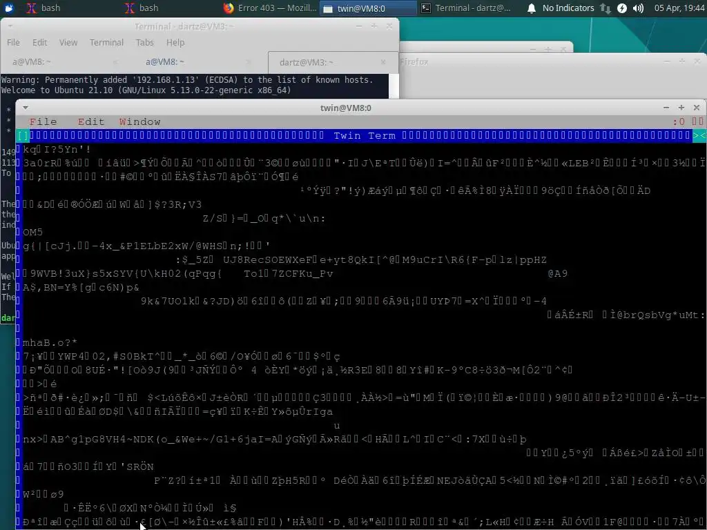Switch to the first bash taskbar item
The height and width of the screenshot is (530, 707).
click(43, 8)
